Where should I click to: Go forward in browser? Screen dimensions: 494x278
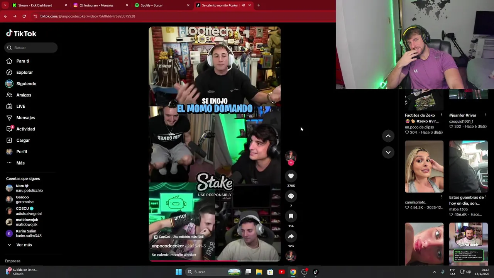(x=15, y=16)
